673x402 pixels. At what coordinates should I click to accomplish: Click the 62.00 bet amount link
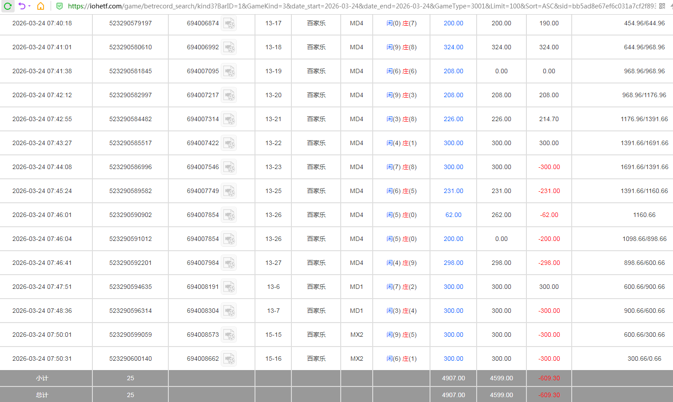click(453, 215)
